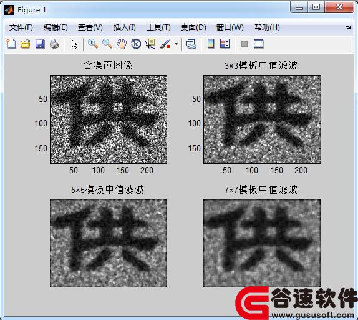Expand the brush color dropdown arrow
This screenshot has height=320, width=358.
pyautogui.click(x=176, y=44)
